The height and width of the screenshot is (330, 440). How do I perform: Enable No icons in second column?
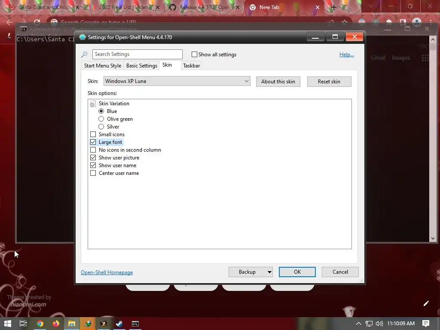(93, 150)
